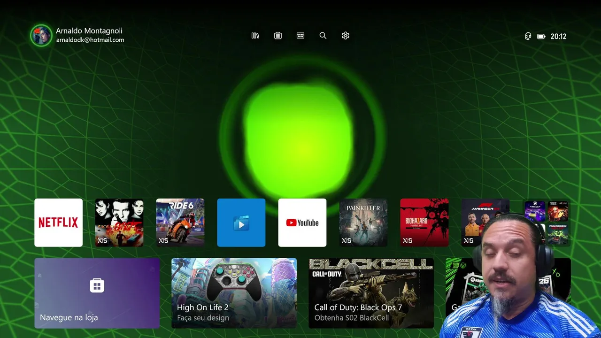Click the 20:12 clock display
The image size is (601, 338).
pos(558,36)
